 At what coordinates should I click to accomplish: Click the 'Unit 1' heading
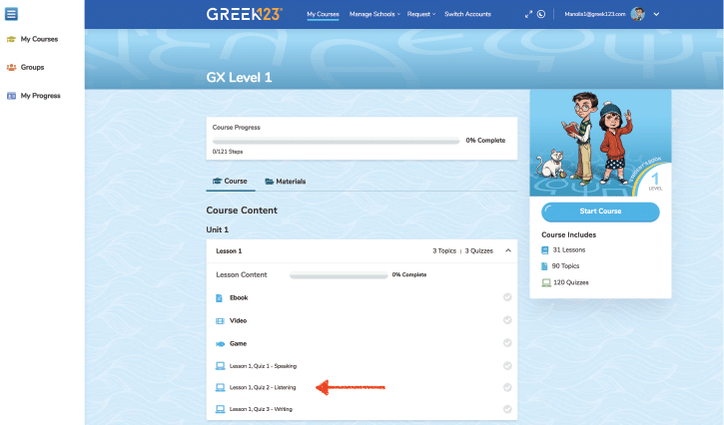(218, 229)
